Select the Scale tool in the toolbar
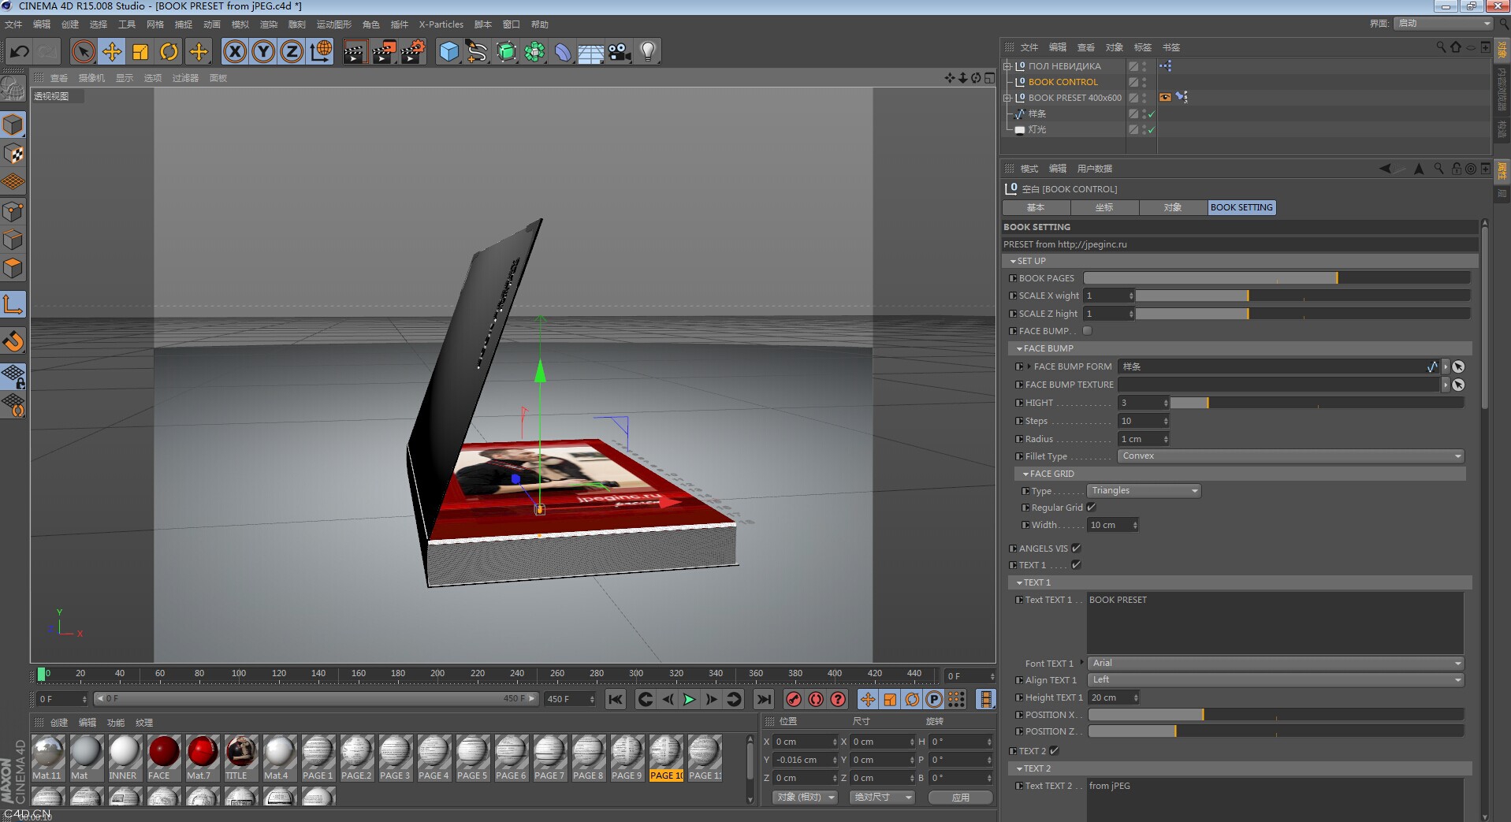 tap(141, 51)
